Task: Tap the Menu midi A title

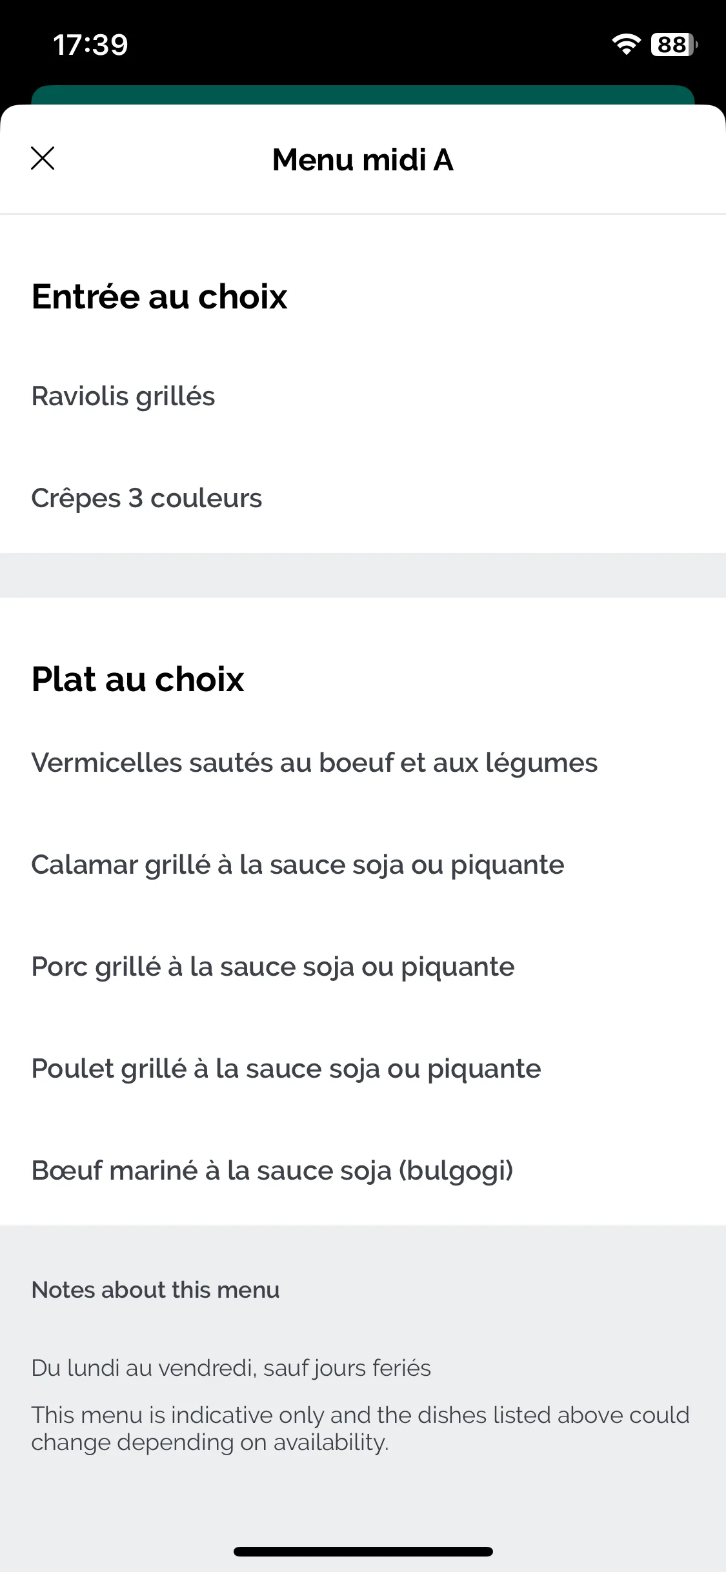Action: tap(363, 159)
